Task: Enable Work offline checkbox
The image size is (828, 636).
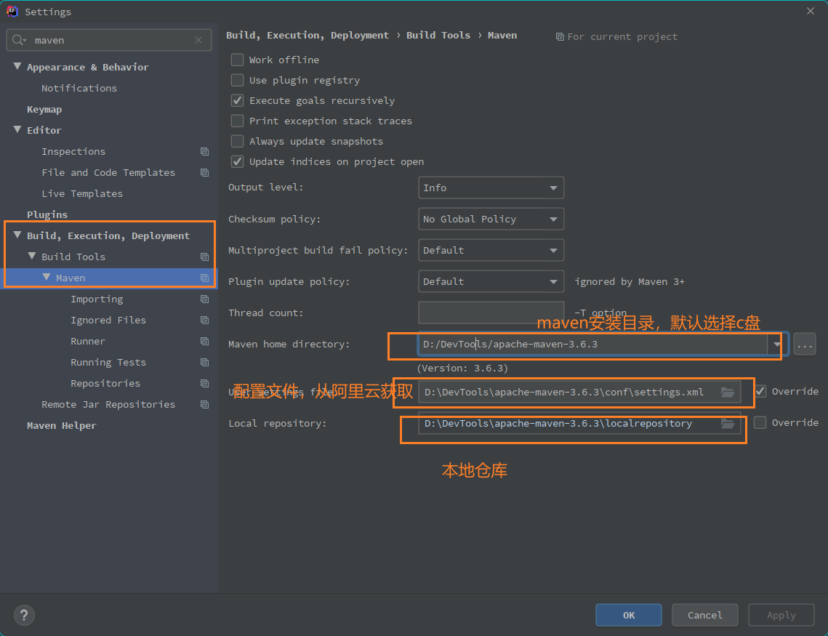Action: pos(237,60)
